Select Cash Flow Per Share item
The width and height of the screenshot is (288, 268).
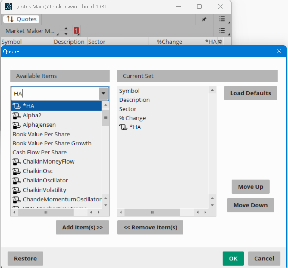coord(56,152)
